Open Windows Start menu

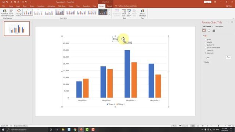pos(3,129)
